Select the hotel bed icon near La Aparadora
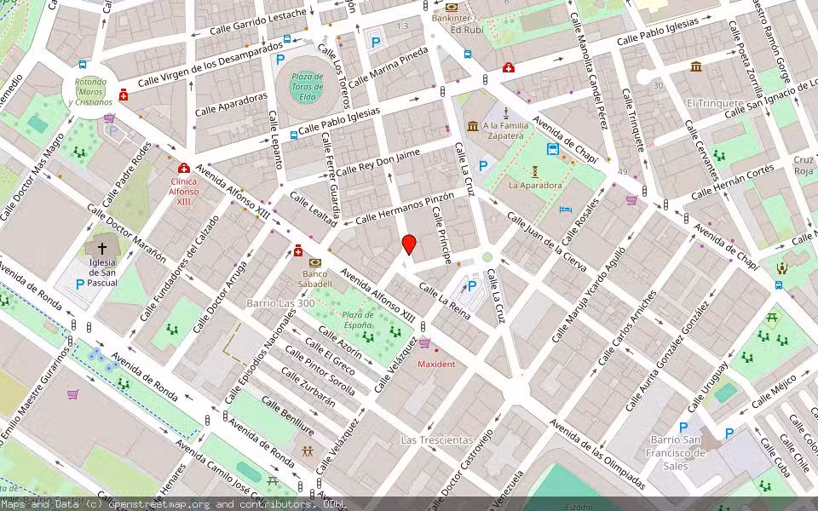The image size is (818, 511). point(564,209)
